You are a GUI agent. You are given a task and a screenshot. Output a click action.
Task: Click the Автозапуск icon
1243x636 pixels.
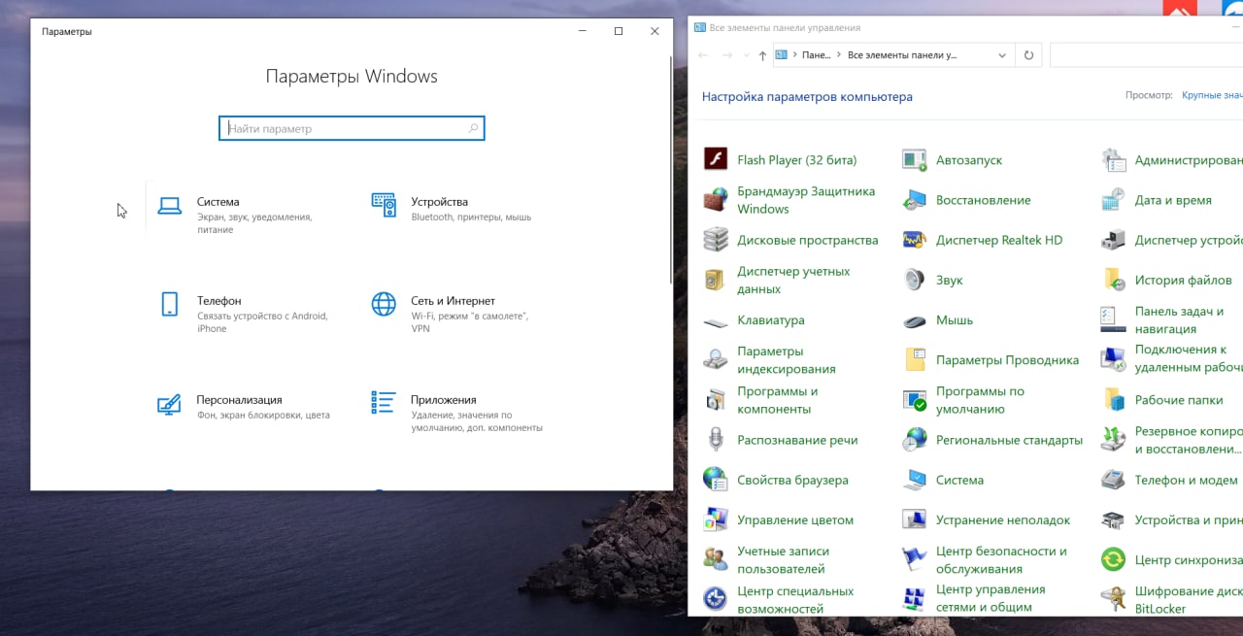[x=915, y=159]
